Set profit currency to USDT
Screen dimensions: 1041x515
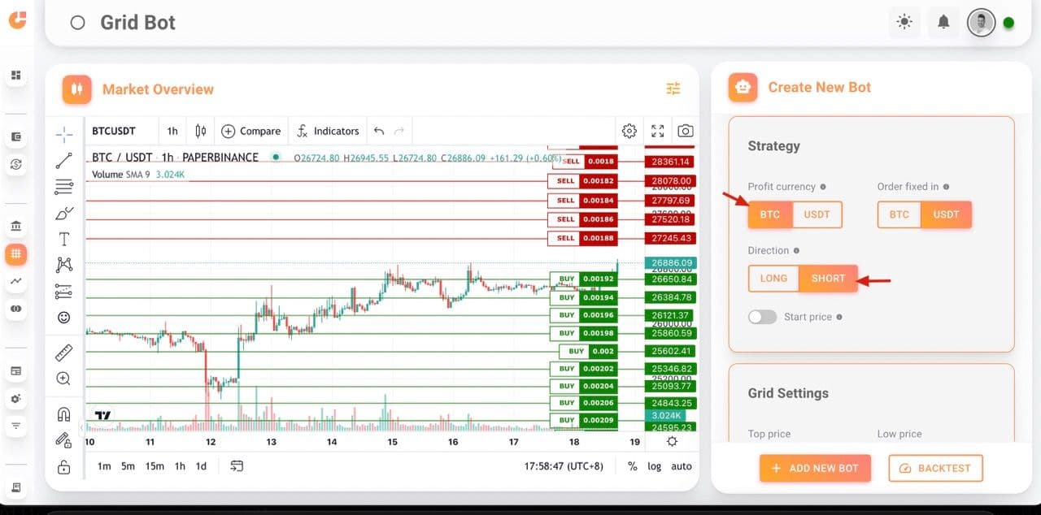[817, 214]
